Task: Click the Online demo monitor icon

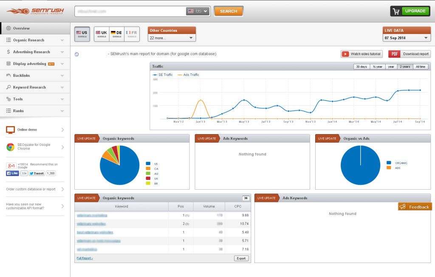Action: coord(11,130)
